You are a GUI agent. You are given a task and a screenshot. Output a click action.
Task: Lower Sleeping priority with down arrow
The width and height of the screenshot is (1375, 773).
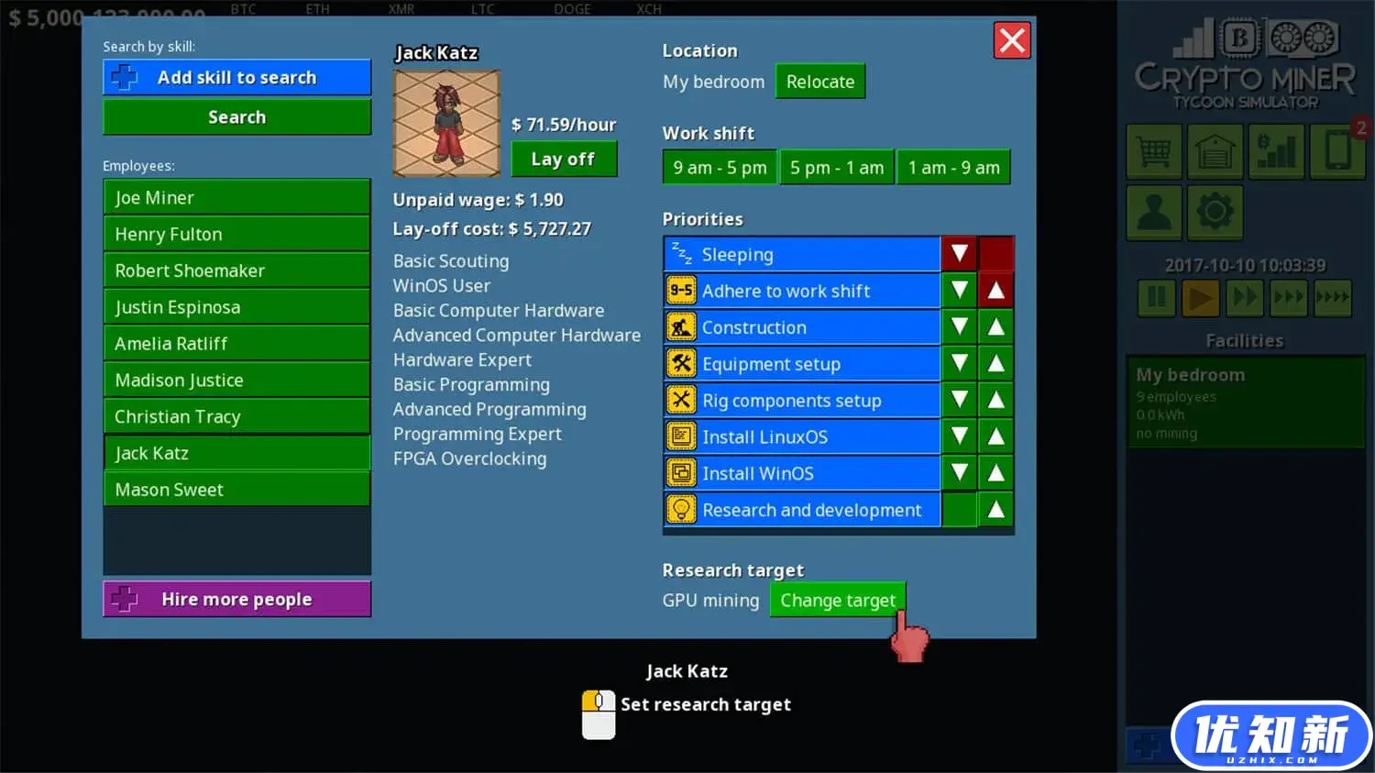point(959,254)
